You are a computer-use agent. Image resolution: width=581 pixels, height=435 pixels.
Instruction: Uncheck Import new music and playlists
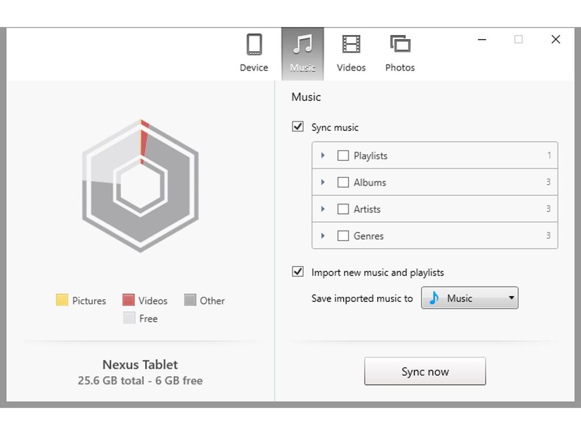297,272
